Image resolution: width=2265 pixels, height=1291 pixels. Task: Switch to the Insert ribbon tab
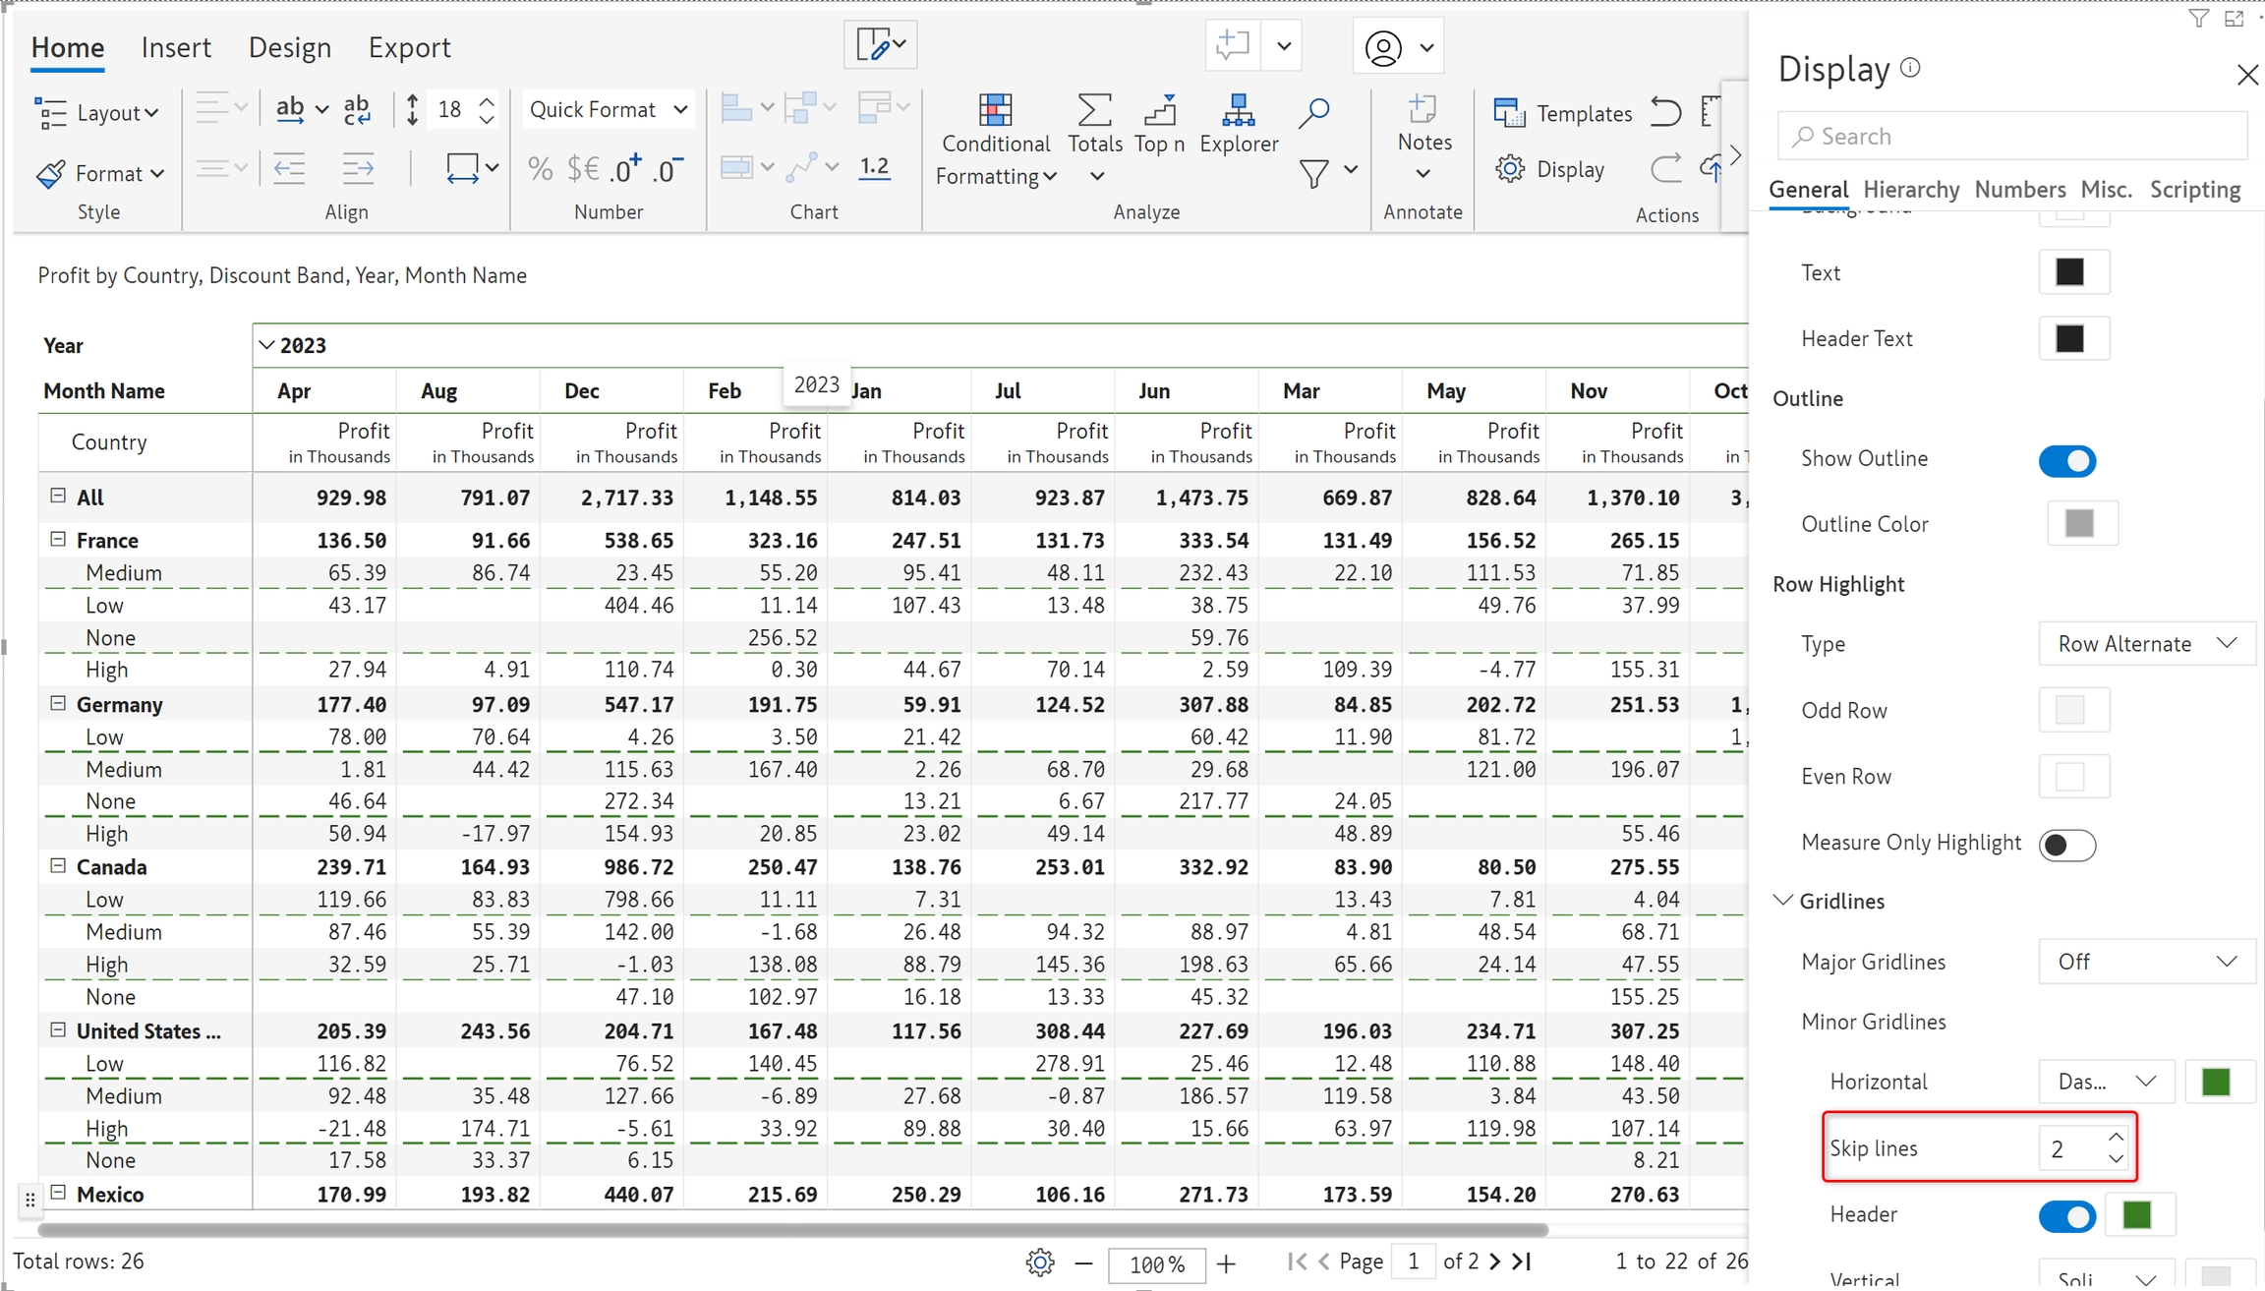176,47
